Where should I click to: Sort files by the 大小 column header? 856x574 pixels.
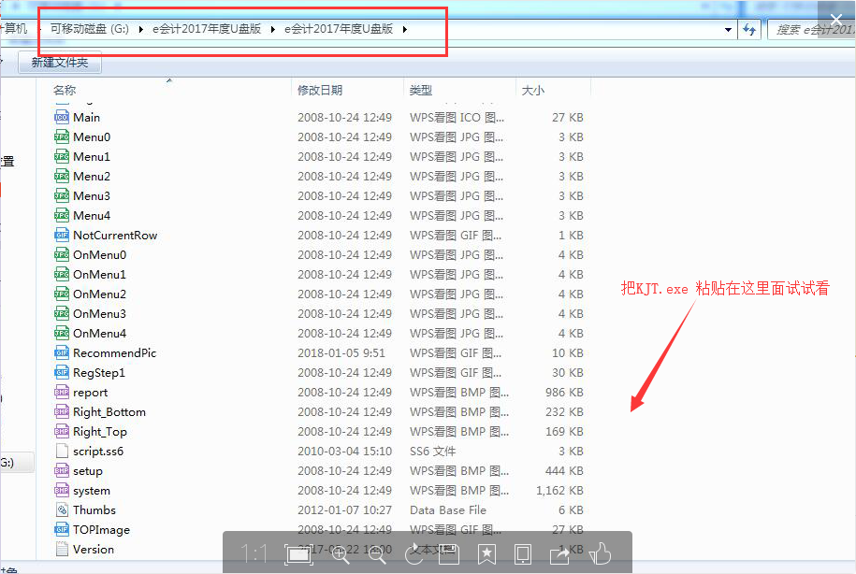(533, 90)
